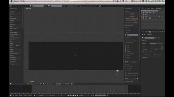Open the Render menu in info header

[23, 6]
